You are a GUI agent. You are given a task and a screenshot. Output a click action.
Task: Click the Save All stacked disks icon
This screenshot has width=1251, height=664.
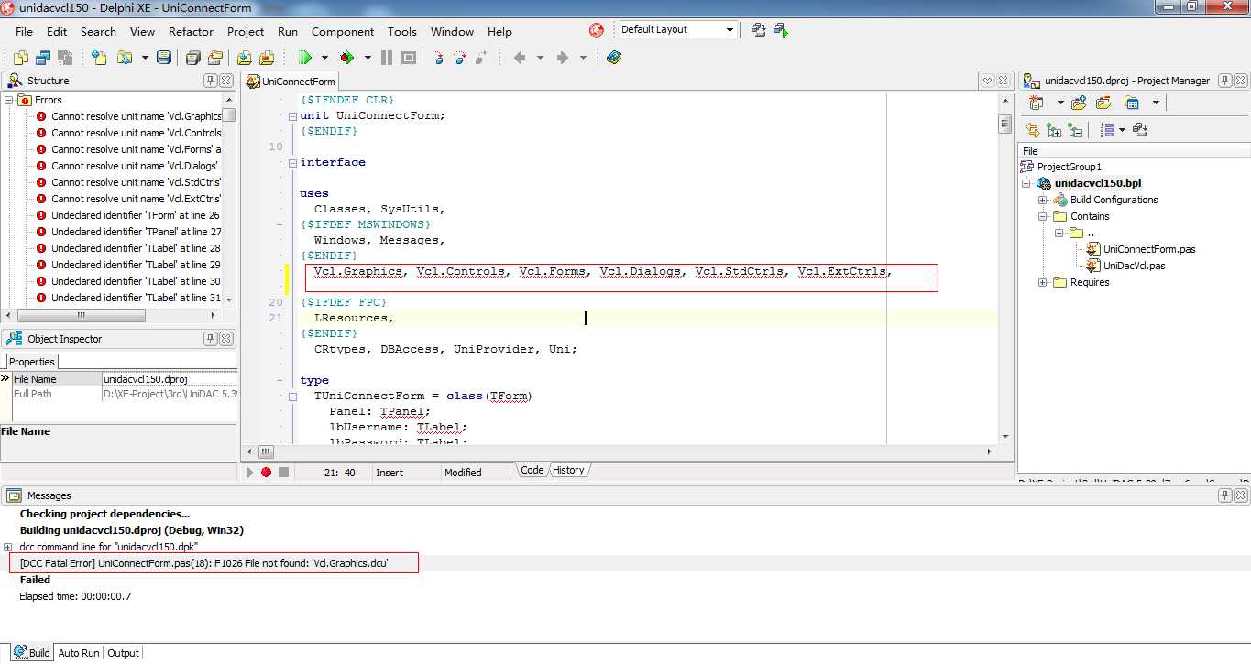coord(192,58)
